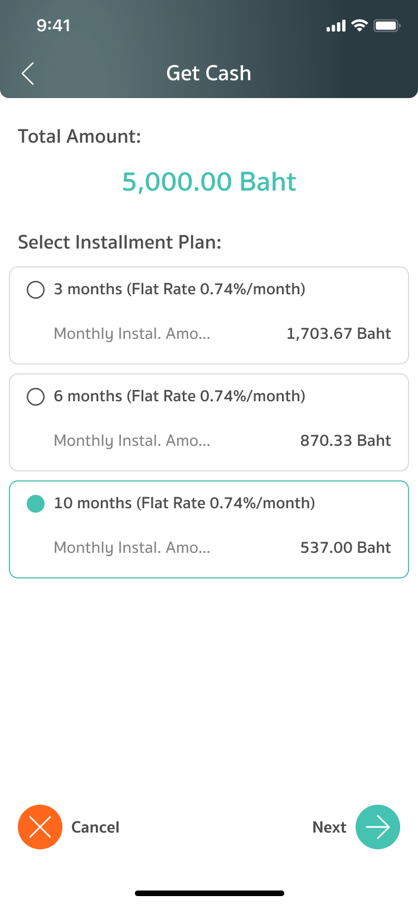
Task: Tap the home indicator bar at bottom
Action: [x=209, y=893]
